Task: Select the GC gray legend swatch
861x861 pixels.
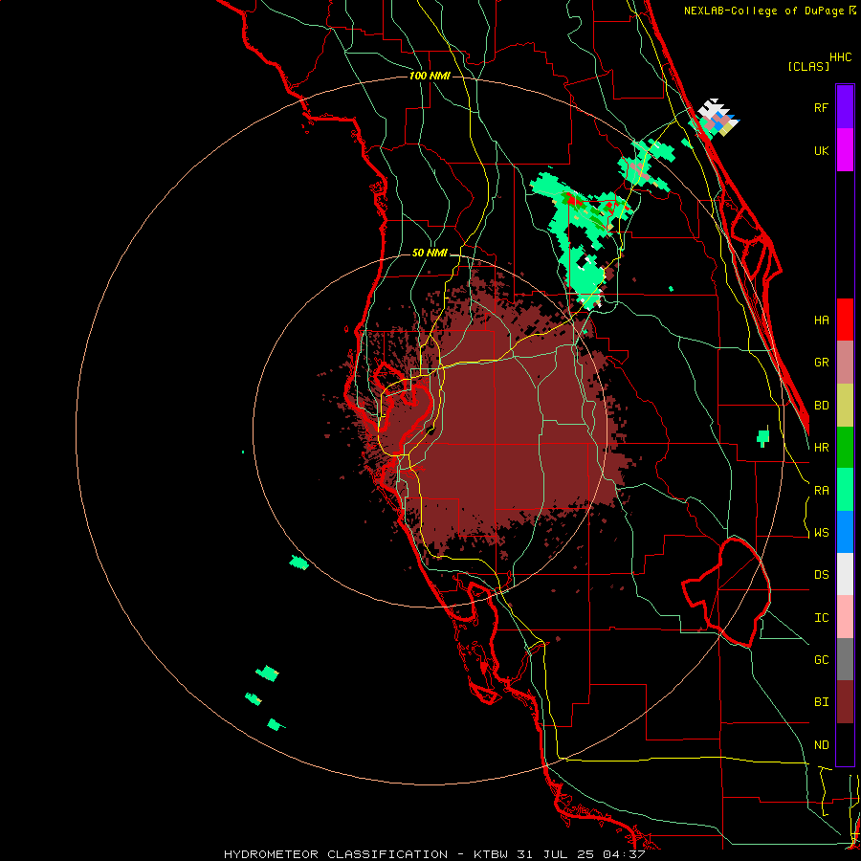Action: tap(845, 659)
